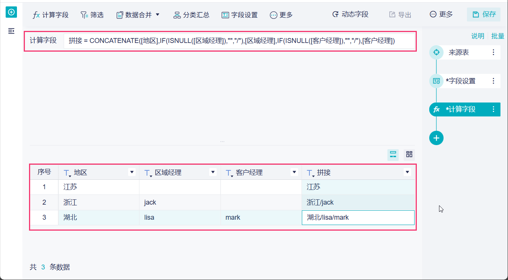508x280 pixels.
Task: Click into the 计算字段 formula input
Action: (x=239, y=41)
